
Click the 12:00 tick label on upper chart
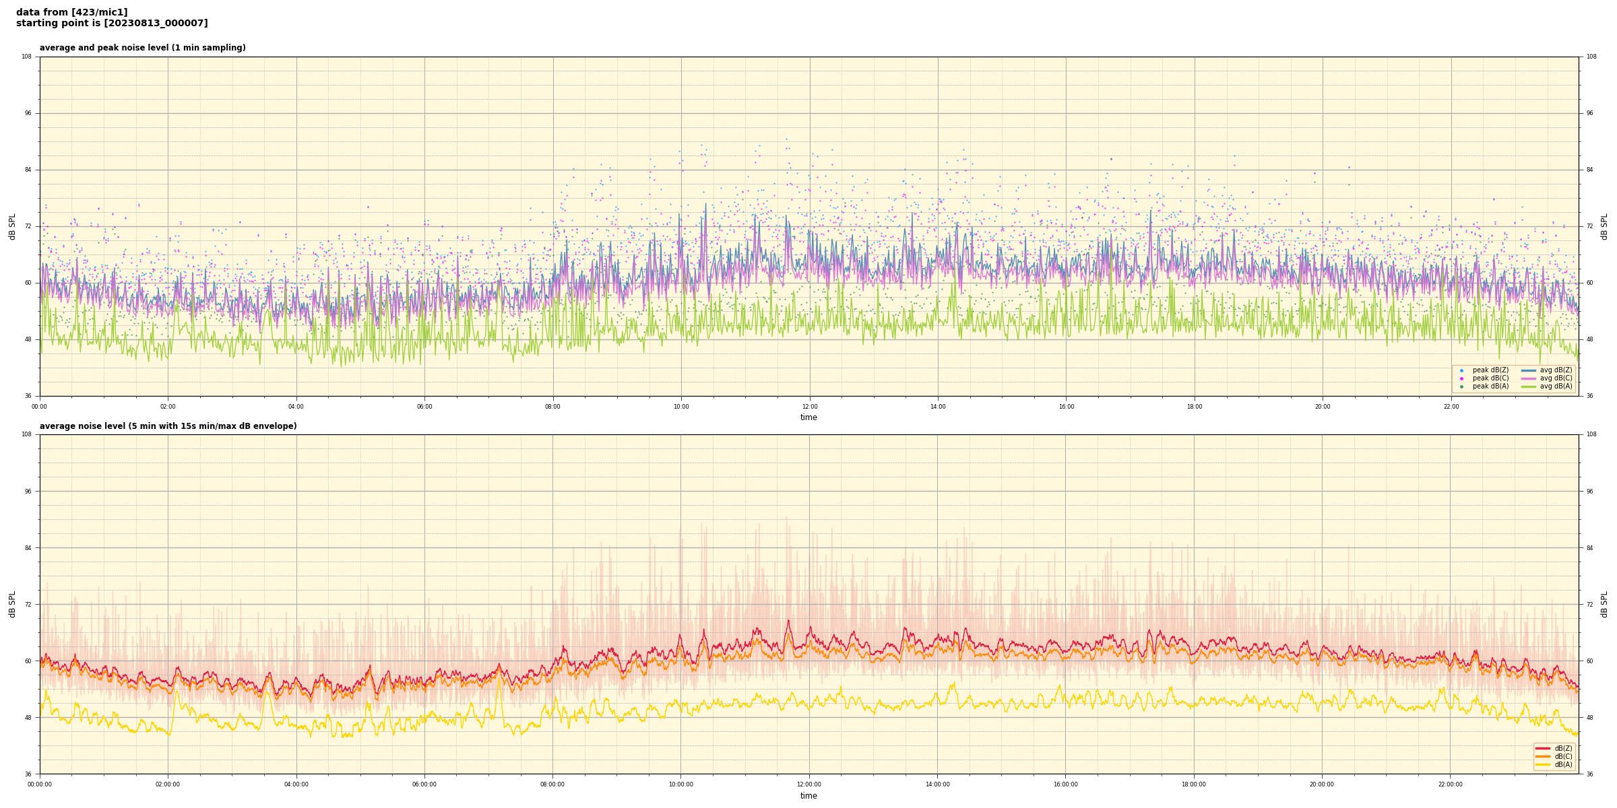809,407
